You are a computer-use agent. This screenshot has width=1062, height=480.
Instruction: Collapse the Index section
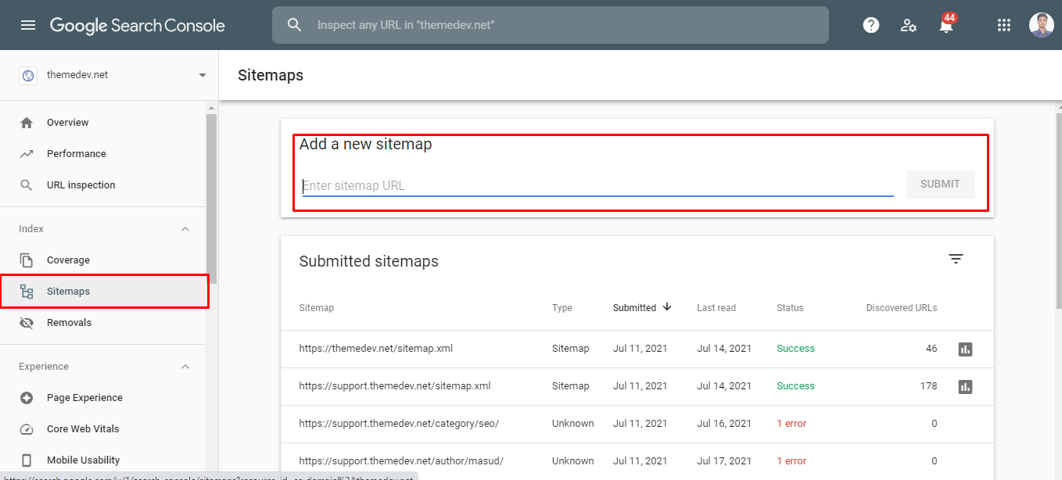(185, 229)
